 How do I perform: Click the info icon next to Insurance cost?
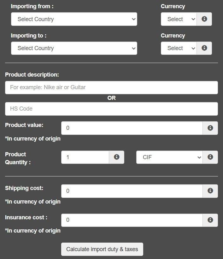(x=210, y=220)
